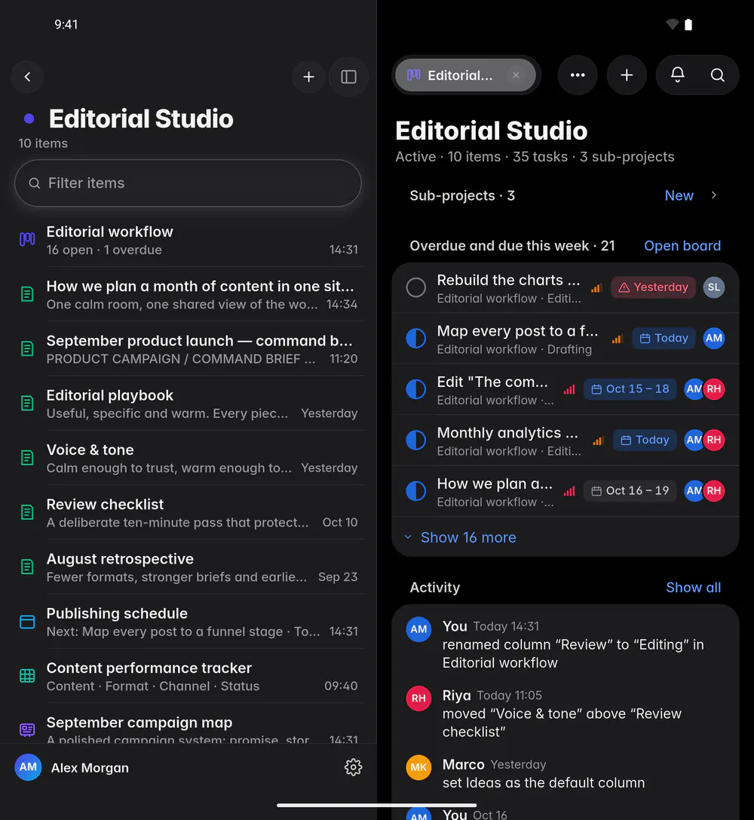Toggle status circle of Map every post task
The width and height of the screenshot is (754, 820).
click(416, 339)
